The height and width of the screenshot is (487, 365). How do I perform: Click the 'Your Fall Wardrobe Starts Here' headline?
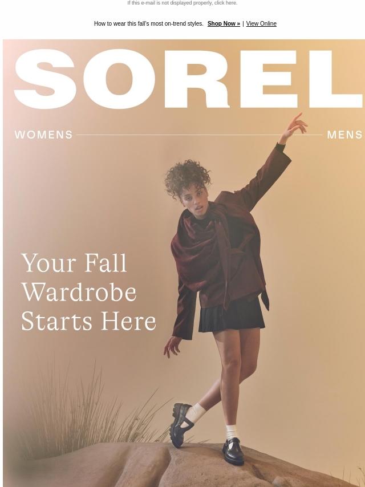click(x=88, y=292)
